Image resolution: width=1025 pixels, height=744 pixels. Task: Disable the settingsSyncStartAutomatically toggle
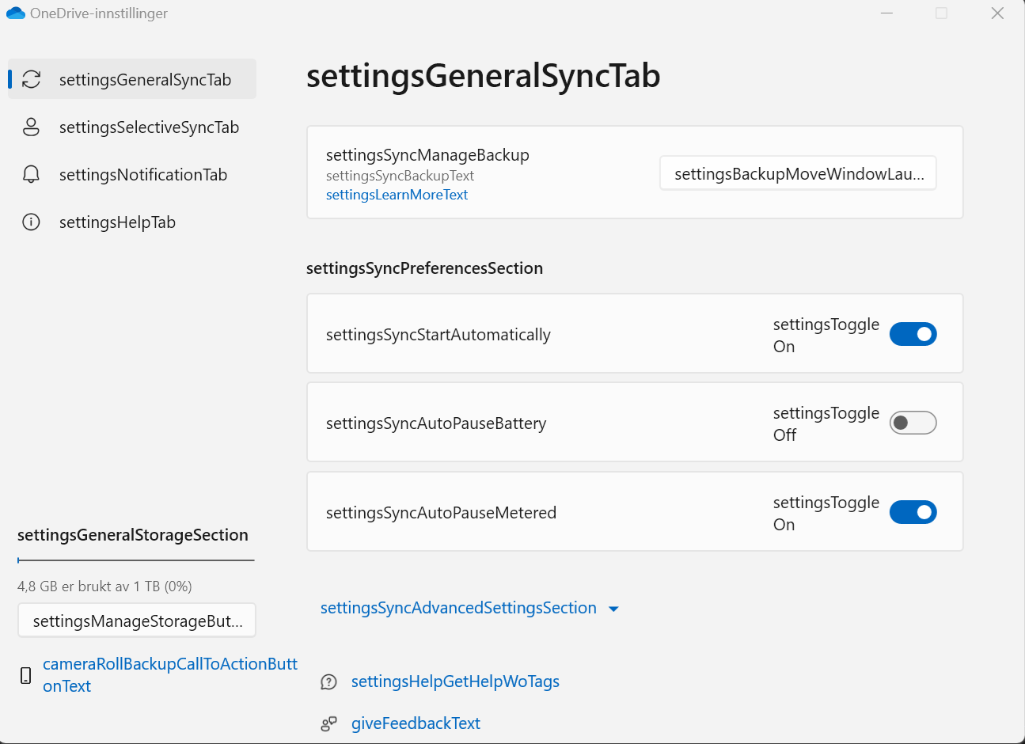pyautogui.click(x=913, y=334)
